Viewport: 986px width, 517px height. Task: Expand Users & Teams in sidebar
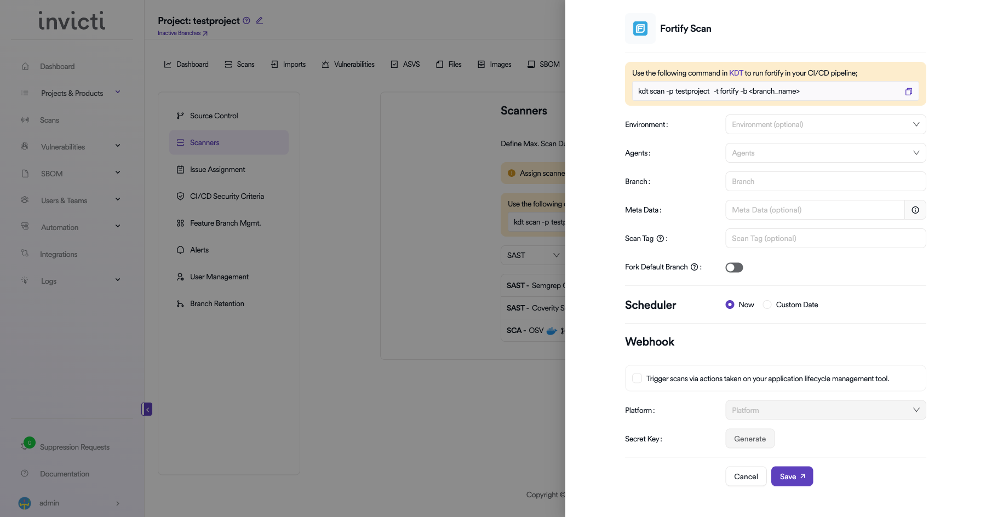click(118, 199)
